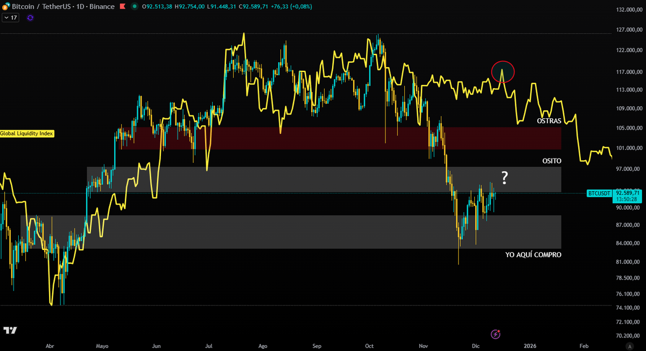Click the 132.000,00 price axis label
The width and height of the screenshot is (646, 351).
629,10
